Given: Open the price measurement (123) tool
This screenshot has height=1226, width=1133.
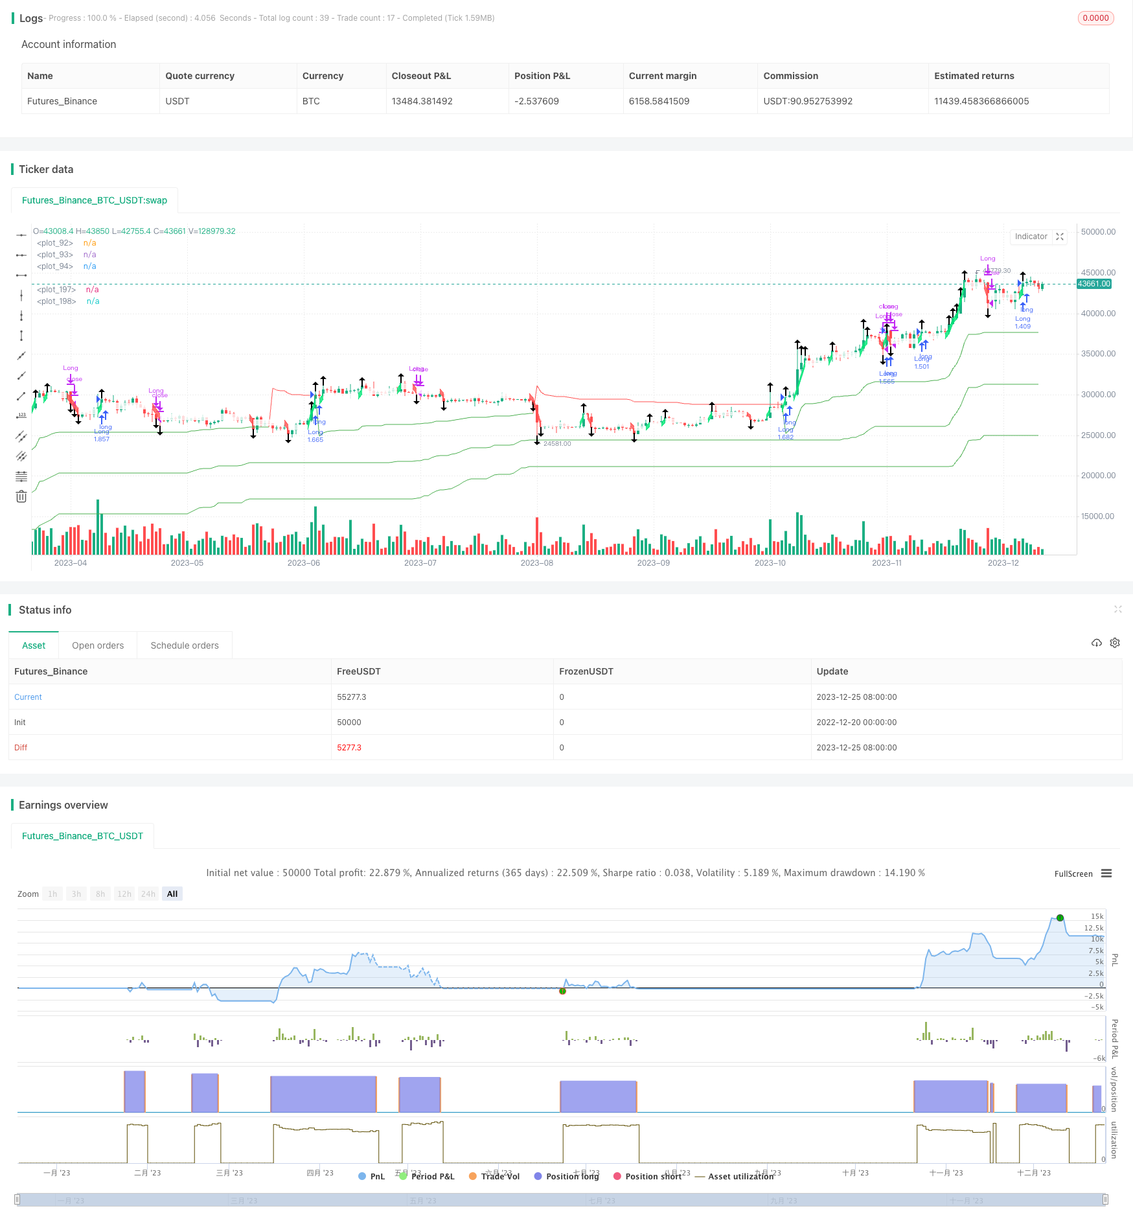Looking at the screenshot, I should (x=21, y=416).
